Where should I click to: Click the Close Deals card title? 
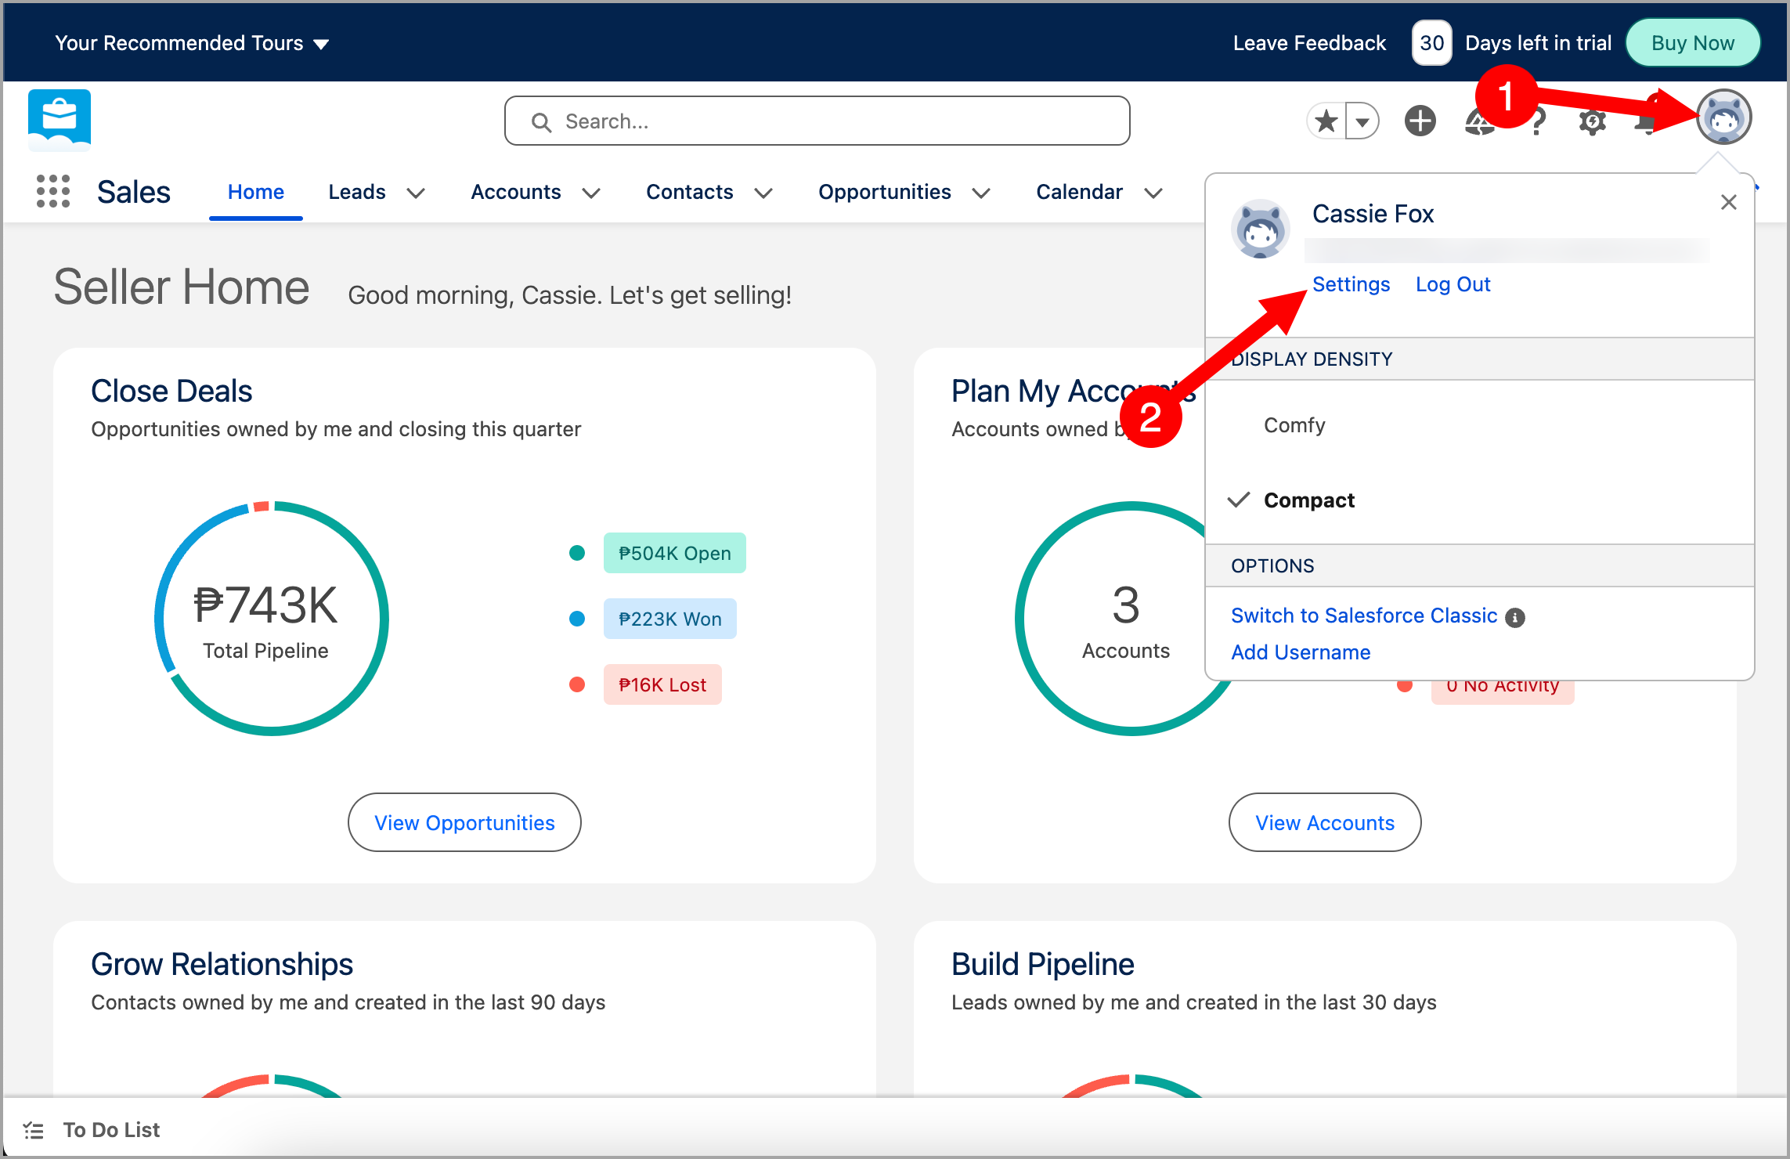(171, 391)
